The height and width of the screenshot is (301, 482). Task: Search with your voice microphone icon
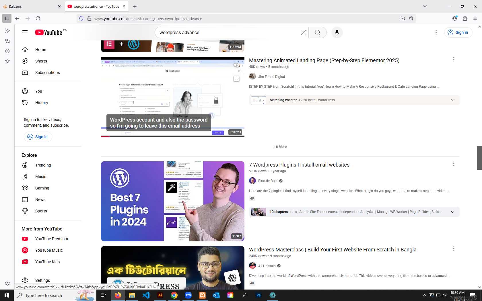pos(337,32)
